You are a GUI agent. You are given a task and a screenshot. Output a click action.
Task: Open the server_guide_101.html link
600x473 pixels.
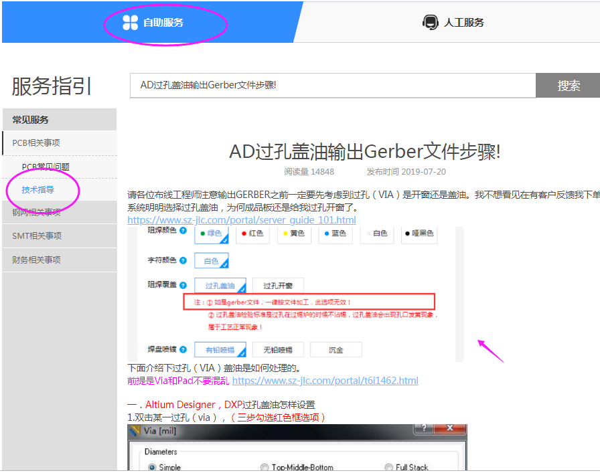242,220
